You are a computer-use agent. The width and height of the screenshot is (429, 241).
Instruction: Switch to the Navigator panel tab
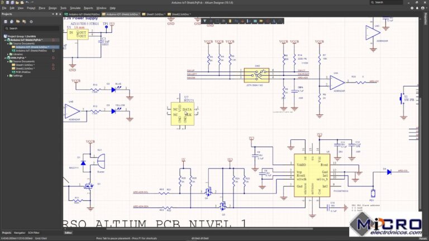click(x=20, y=233)
